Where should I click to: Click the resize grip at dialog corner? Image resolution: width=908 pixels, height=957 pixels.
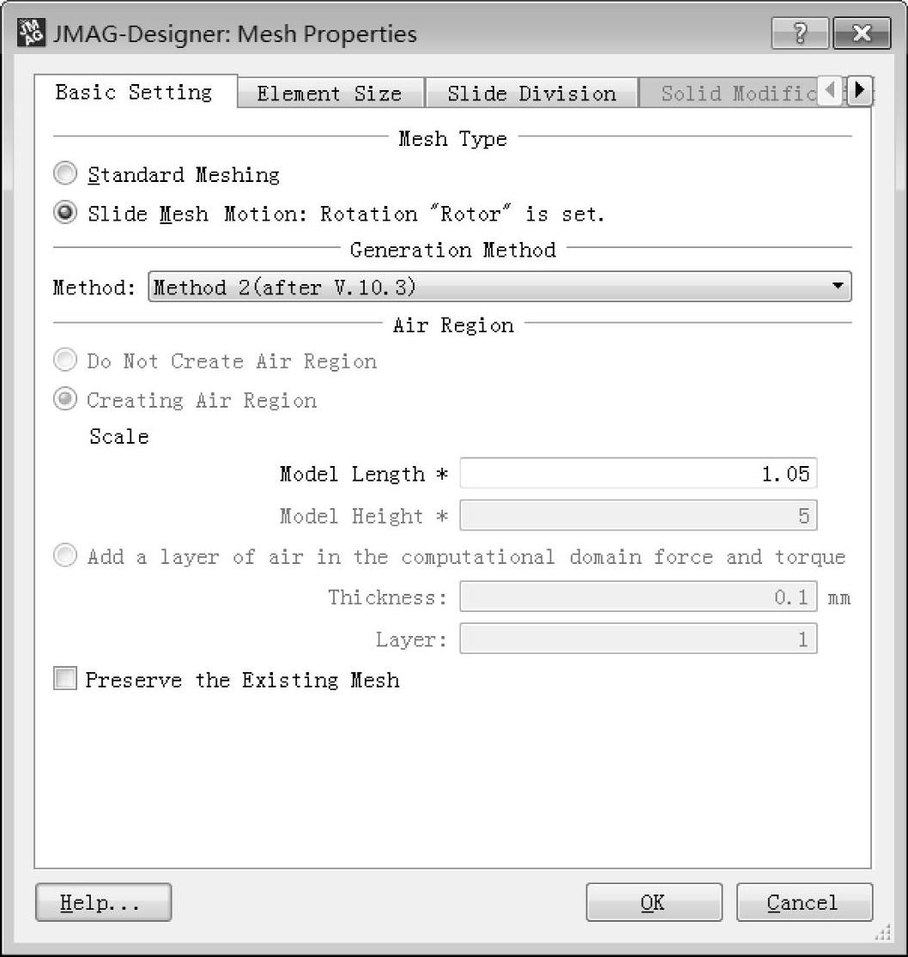click(884, 932)
